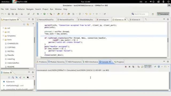Screen dimensions: 171x96
Task: Click the Pin Console icon
Action: 155,67
